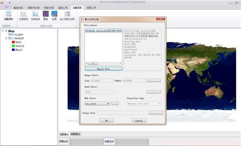
Task: Click the Band Select browse button
Action: pyautogui.click(x=154, y=92)
